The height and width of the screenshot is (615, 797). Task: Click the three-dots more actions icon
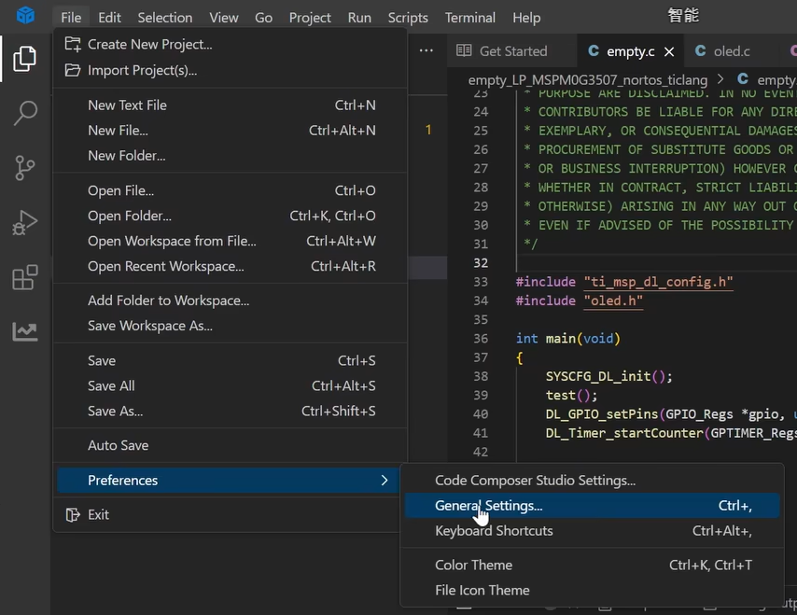[426, 50]
